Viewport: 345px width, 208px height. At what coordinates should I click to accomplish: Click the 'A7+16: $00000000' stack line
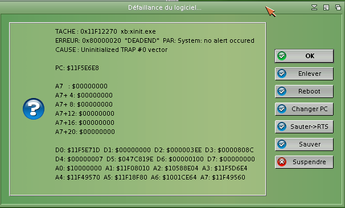tap(85, 123)
